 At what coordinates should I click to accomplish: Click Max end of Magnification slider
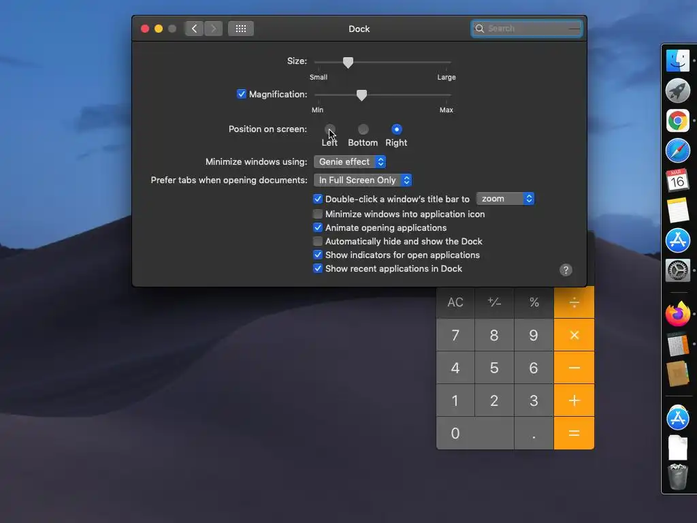447,110
